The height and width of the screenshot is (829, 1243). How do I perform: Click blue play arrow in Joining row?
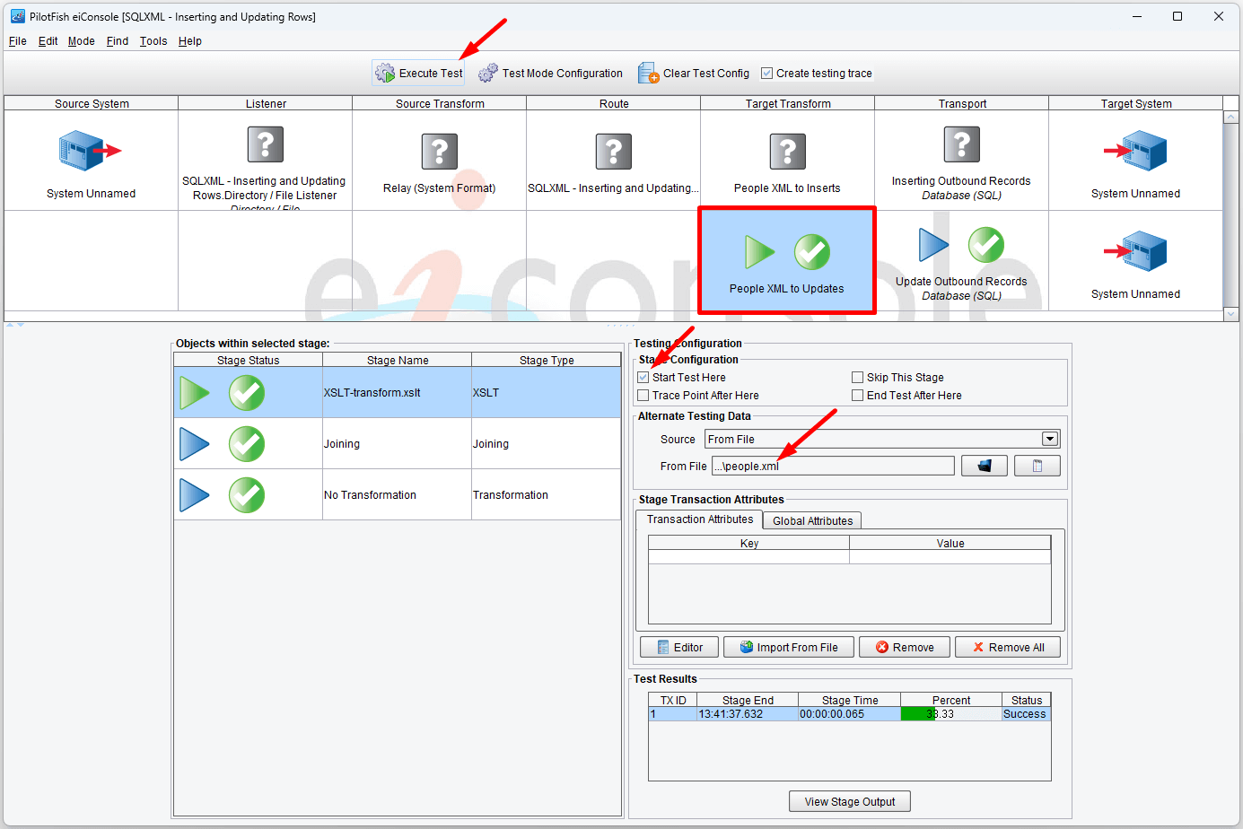coord(195,444)
